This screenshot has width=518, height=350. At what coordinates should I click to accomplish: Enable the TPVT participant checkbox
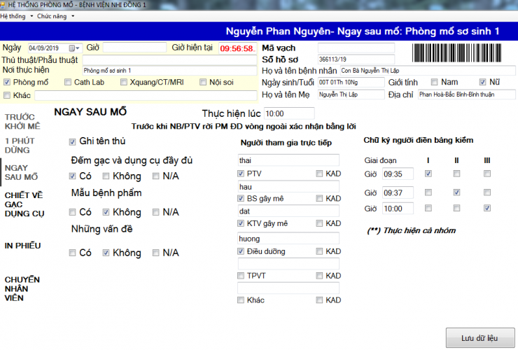(x=241, y=275)
